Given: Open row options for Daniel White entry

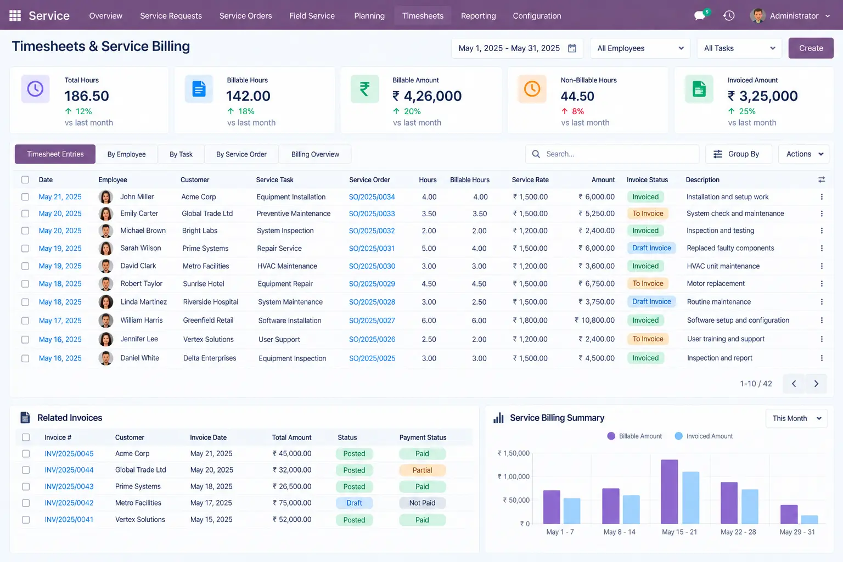Looking at the screenshot, I should (x=822, y=358).
